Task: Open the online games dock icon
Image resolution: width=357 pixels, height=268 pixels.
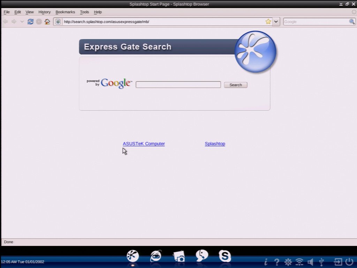Action: [x=155, y=256]
